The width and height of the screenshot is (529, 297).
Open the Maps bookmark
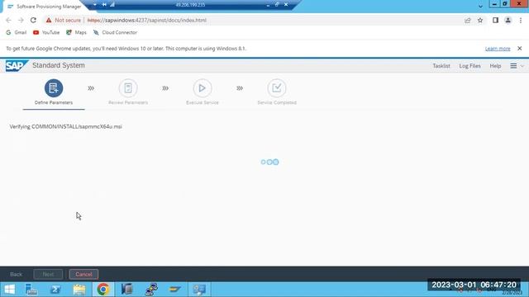(x=76, y=32)
